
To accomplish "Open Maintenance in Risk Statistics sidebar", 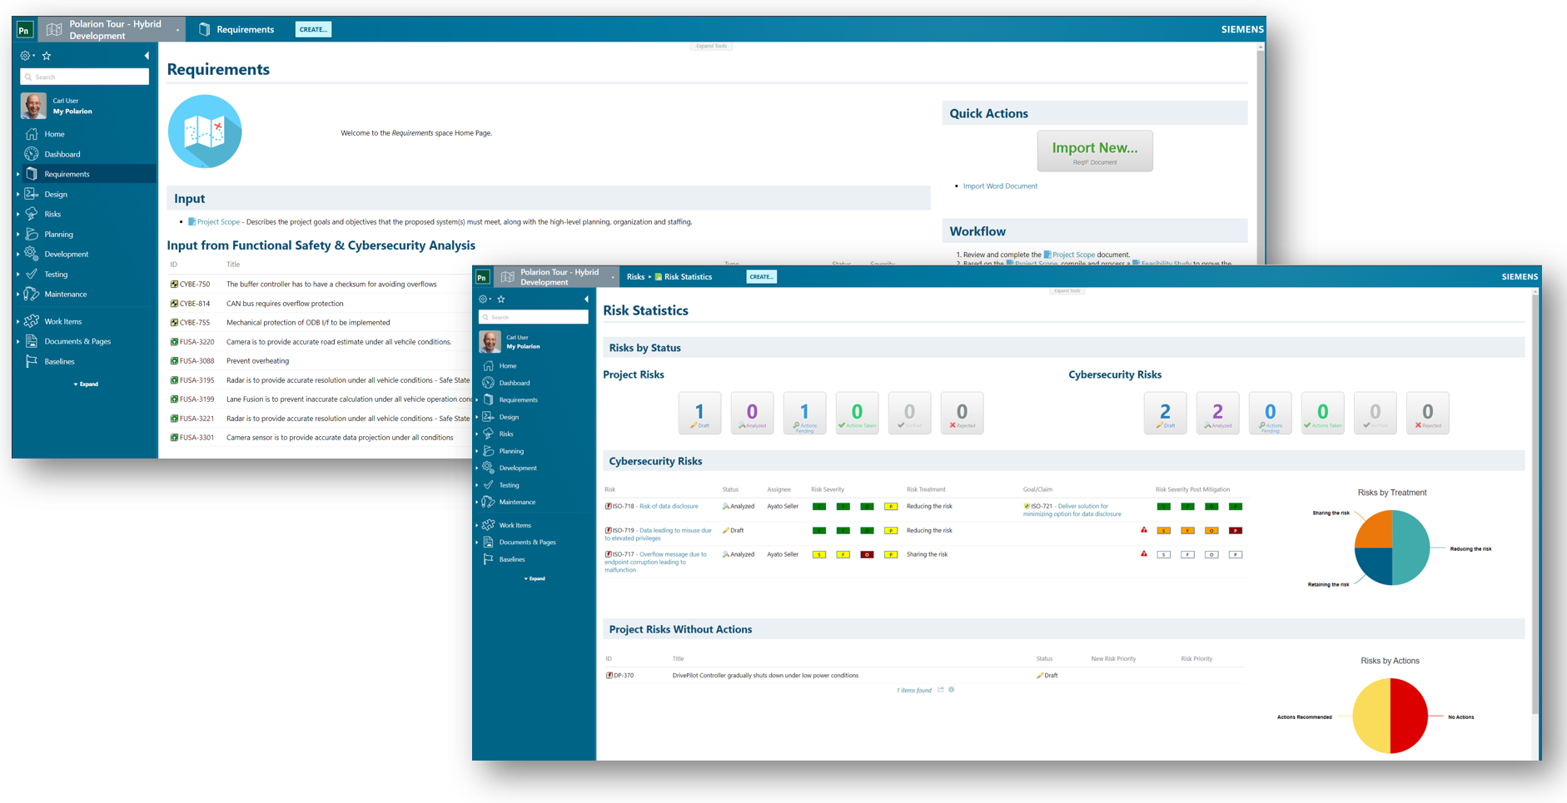I will [517, 502].
